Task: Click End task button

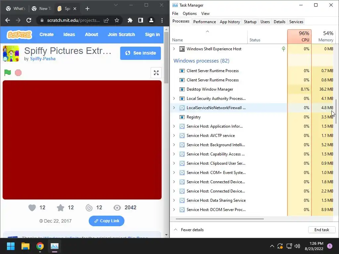Action: click(x=322, y=230)
